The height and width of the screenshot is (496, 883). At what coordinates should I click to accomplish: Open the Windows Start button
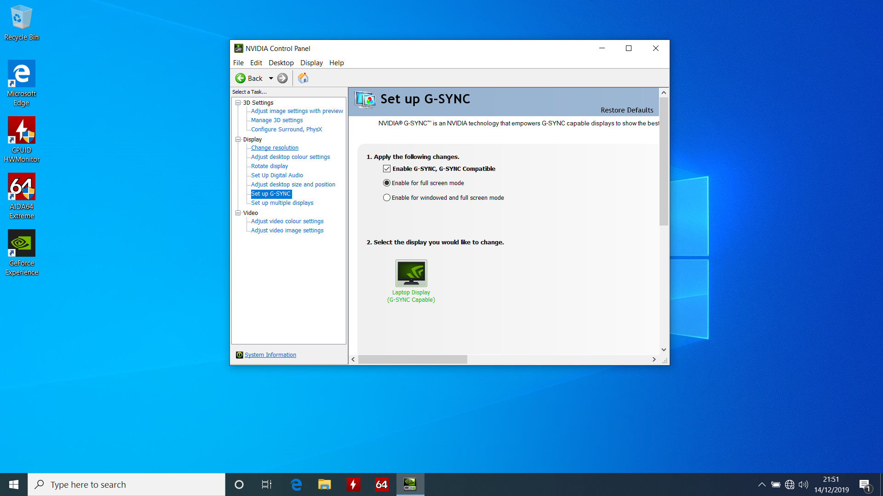pos(14,485)
